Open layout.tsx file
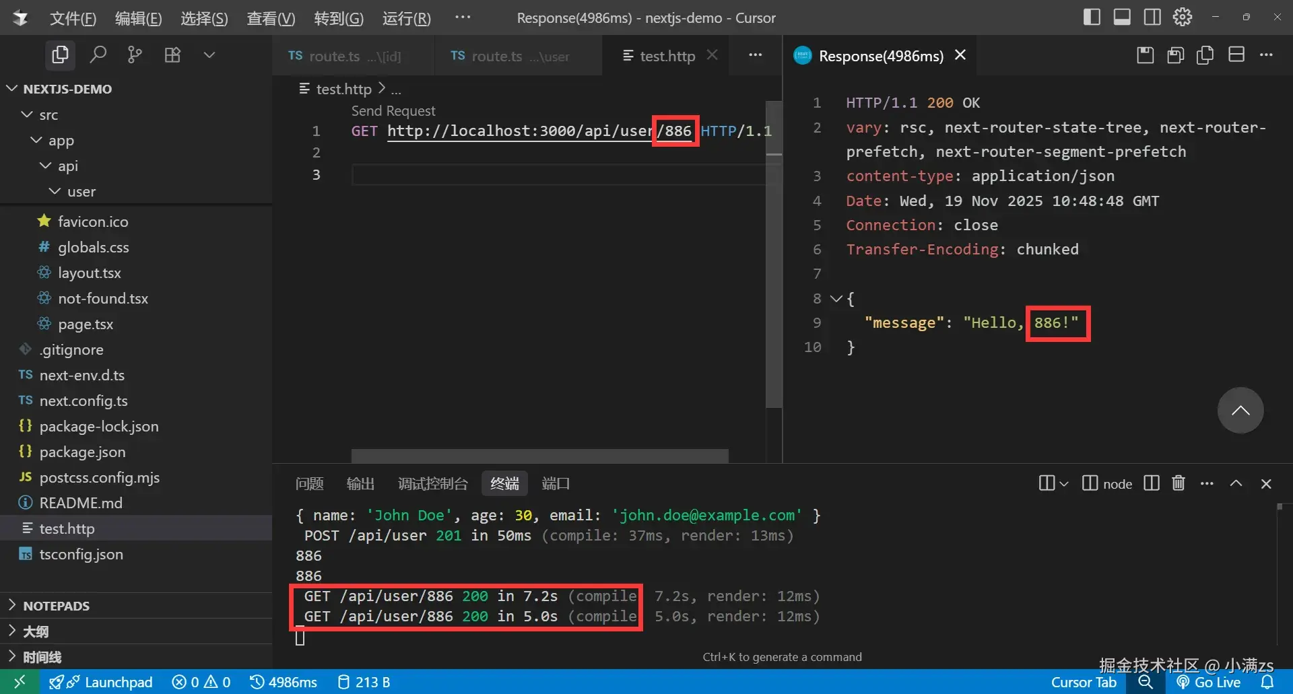The height and width of the screenshot is (694, 1293). point(136,273)
